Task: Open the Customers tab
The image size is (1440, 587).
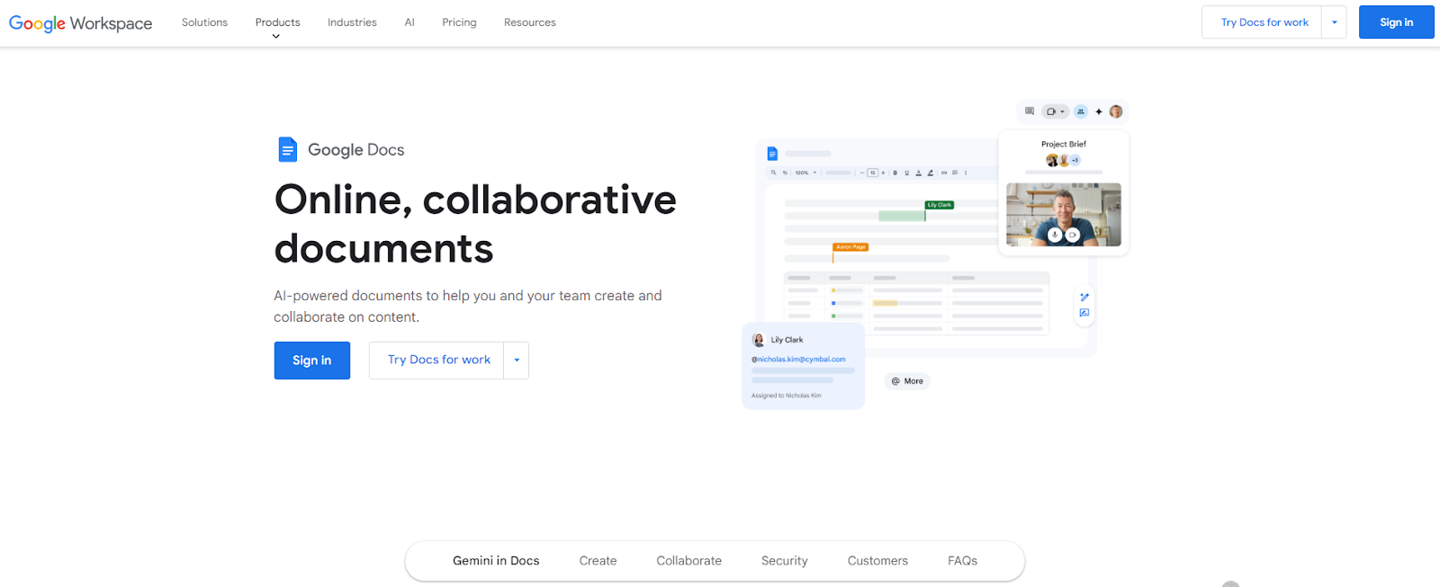Action: click(x=877, y=561)
